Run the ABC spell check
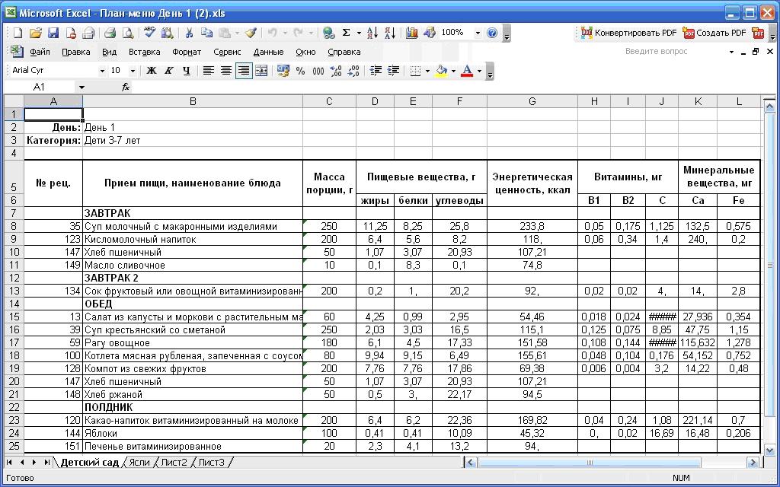The image size is (780, 487). (x=149, y=33)
